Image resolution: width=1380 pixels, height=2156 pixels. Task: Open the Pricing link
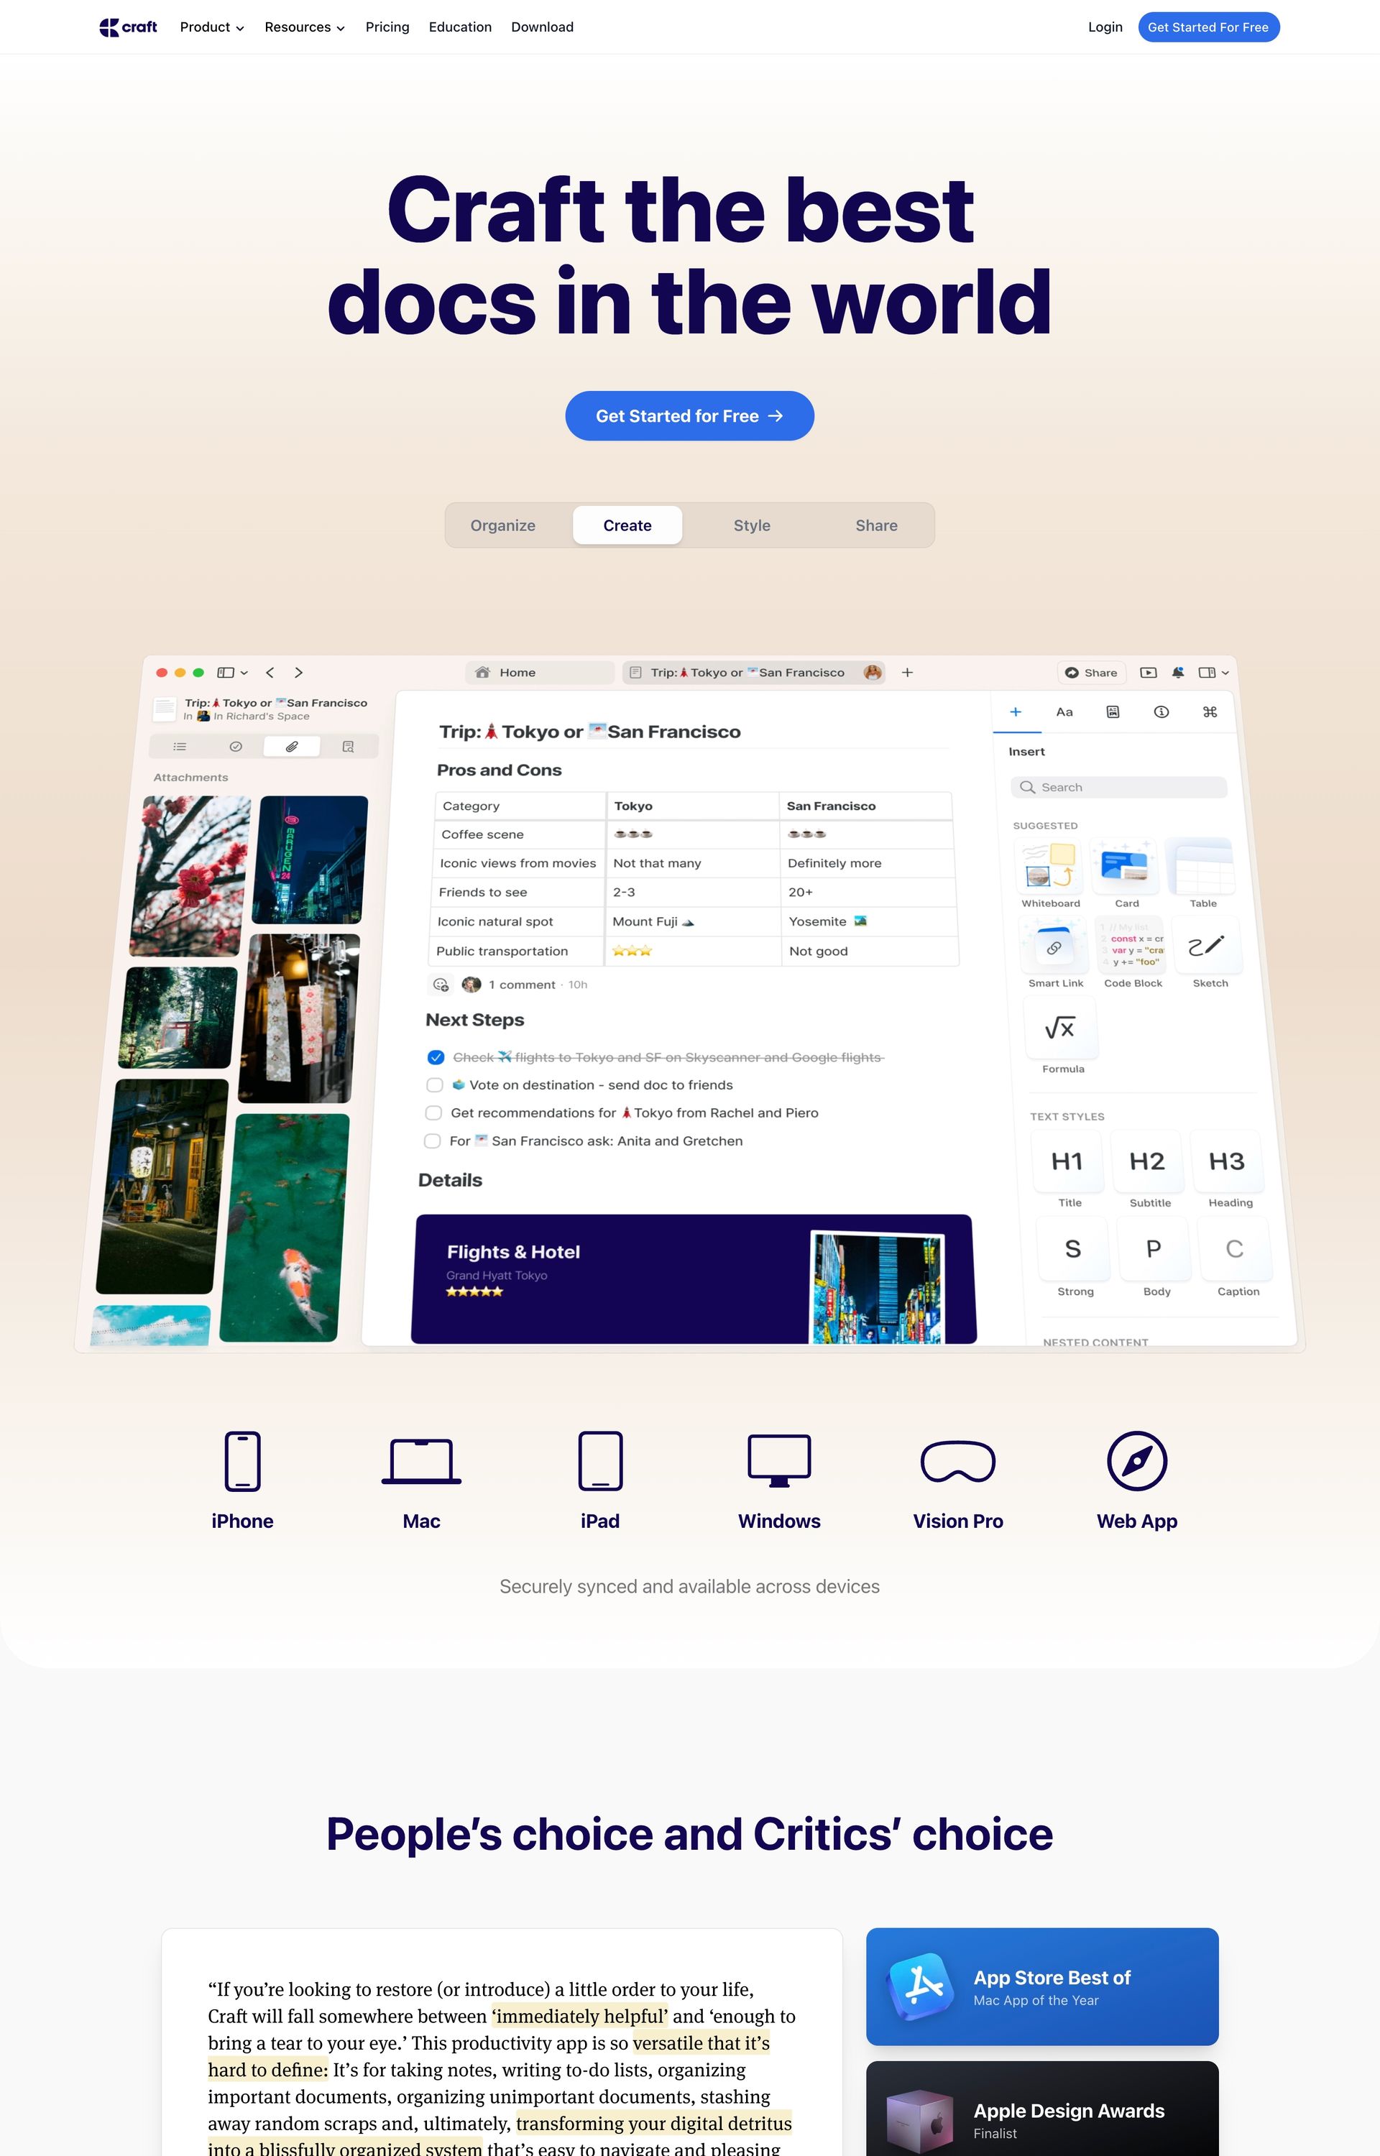[x=387, y=27]
